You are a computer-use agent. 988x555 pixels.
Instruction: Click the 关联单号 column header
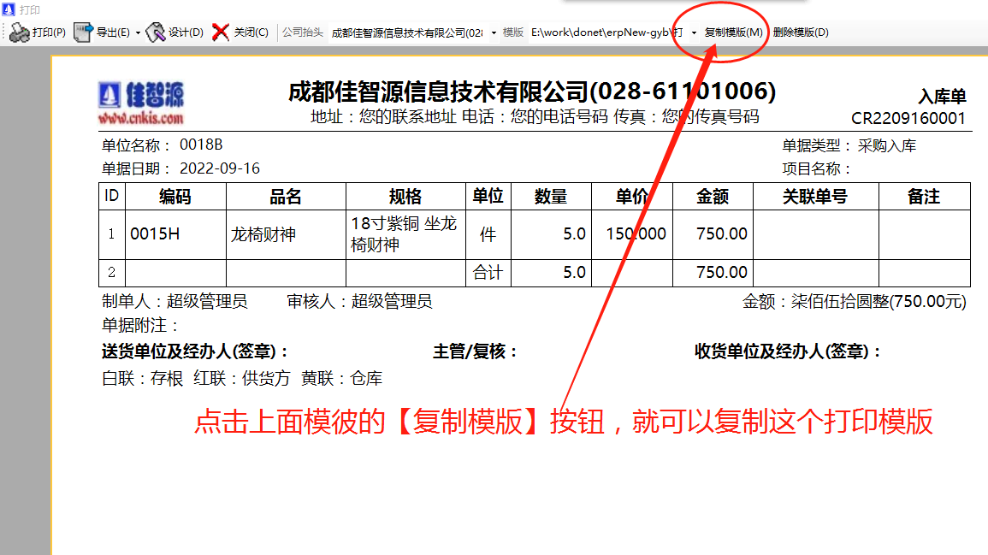coord(815,197)
